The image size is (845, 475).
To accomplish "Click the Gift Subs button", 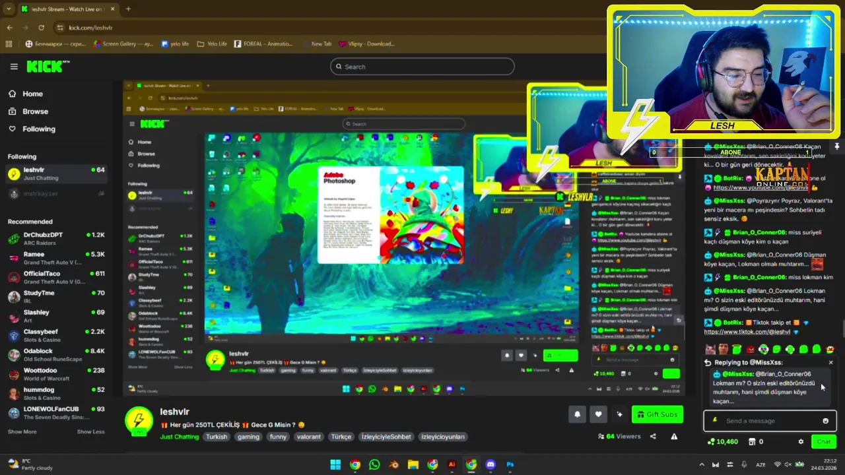I will click(658, 414).
